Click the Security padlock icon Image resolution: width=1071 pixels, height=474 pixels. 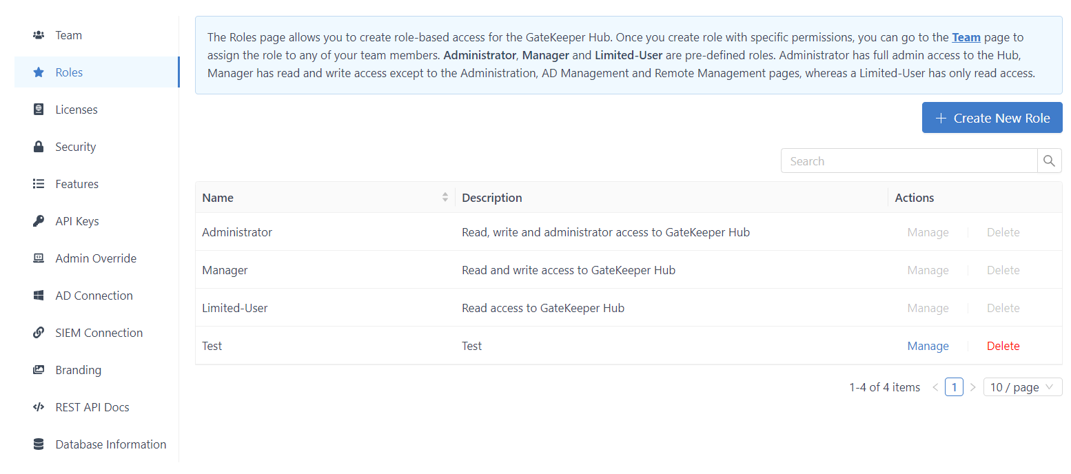tap(39, 147)
